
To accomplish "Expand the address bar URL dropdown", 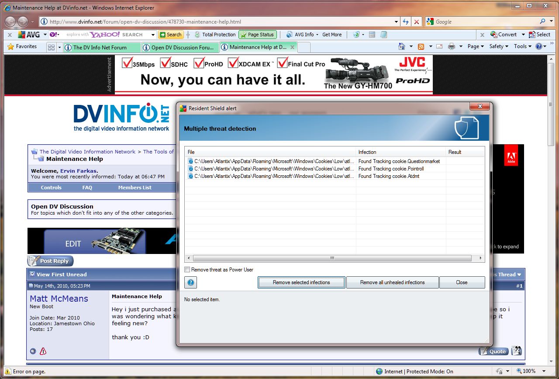I will pos(396,21).
